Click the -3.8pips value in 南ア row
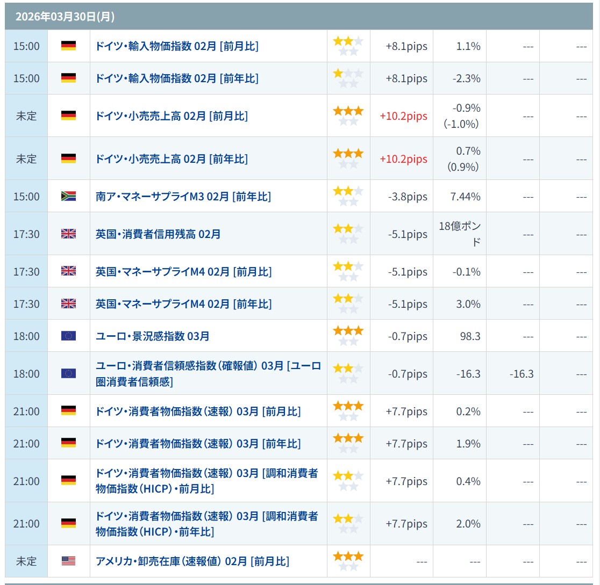 [x=407, y=197]
